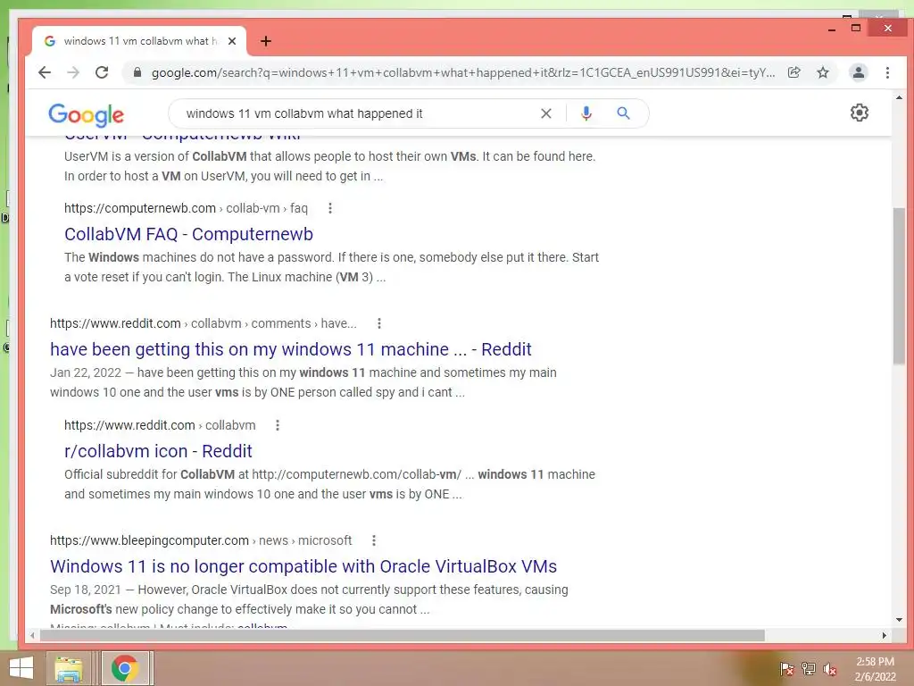Open Action Center flag tray icon
This screenshot has height=686, width=914.
click(786, 668)
